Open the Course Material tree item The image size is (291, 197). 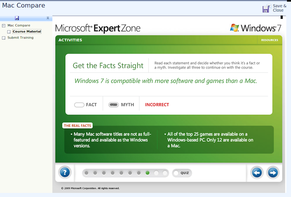point(27,32)
